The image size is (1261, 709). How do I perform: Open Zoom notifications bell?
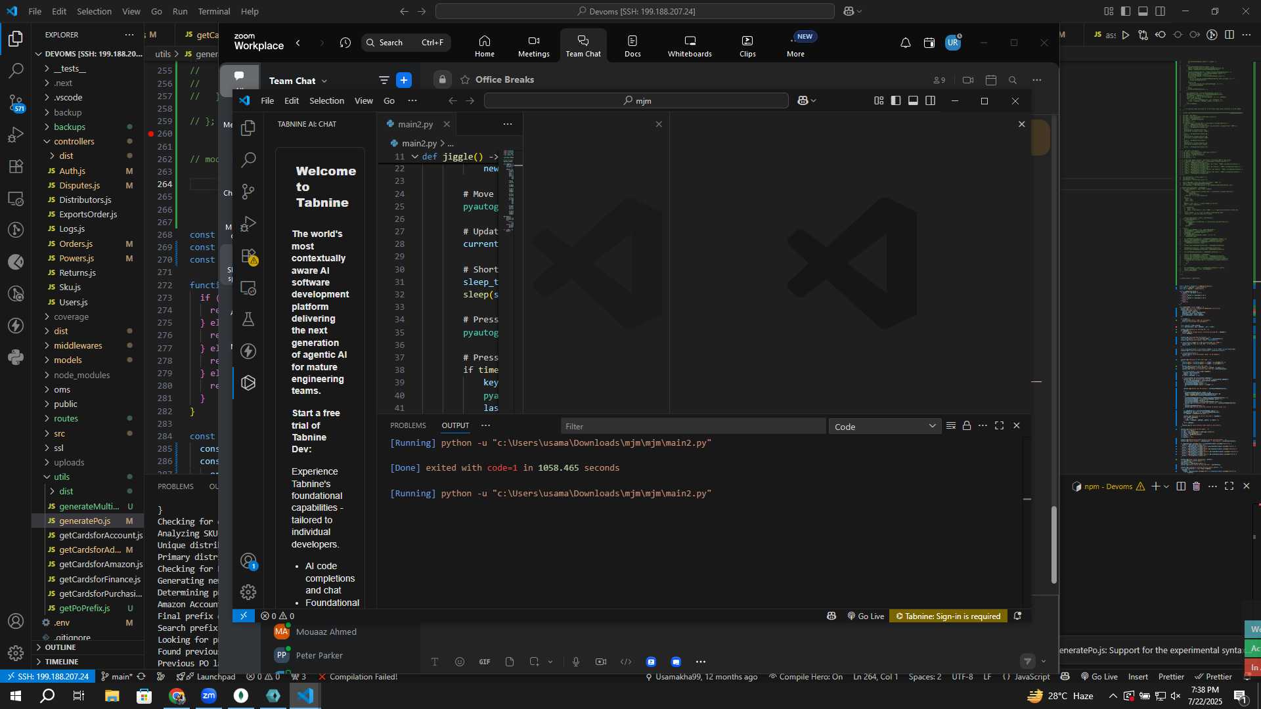click(x=905, y=43)
